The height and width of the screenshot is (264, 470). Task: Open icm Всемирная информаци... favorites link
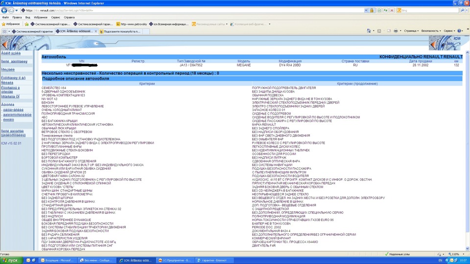click(169, 24)
